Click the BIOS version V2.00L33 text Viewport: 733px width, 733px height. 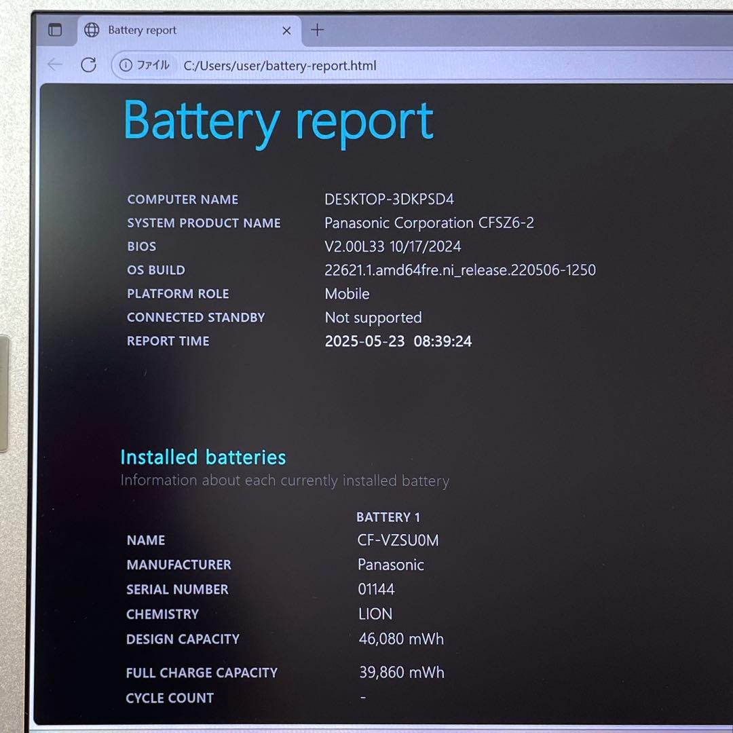click(354, 246)
